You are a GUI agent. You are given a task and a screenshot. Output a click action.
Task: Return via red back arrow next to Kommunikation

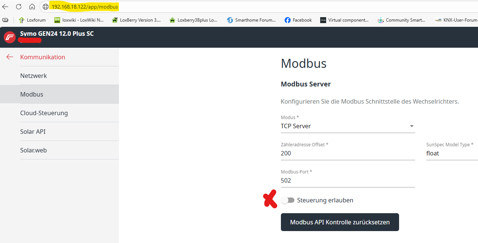[10, 57]
